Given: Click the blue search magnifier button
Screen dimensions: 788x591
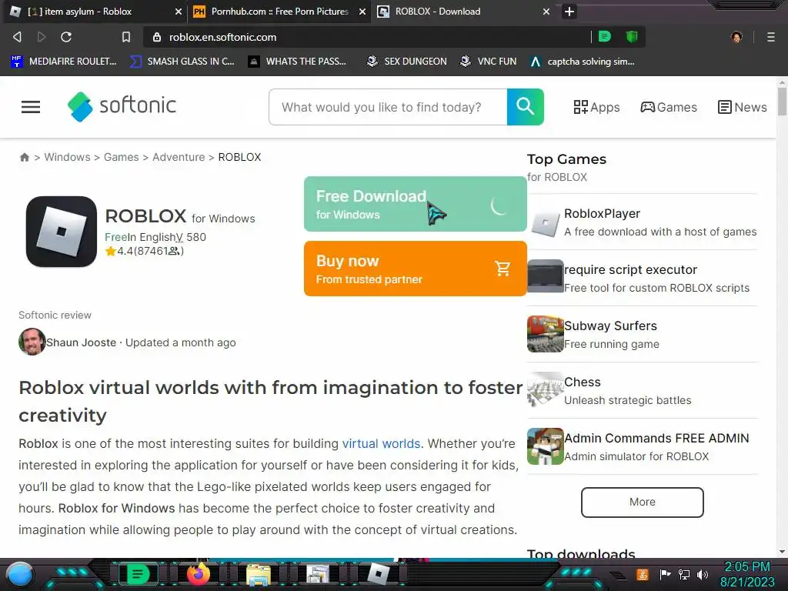Looking at the screenshot, I should [x=525, y=107].
